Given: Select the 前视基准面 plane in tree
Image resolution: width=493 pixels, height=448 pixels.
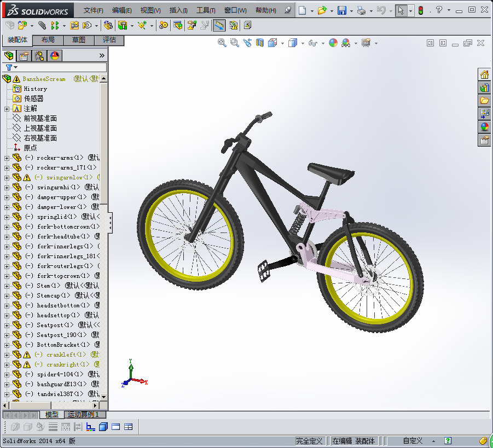Looking at the screenshot, I should click(40, 118).
